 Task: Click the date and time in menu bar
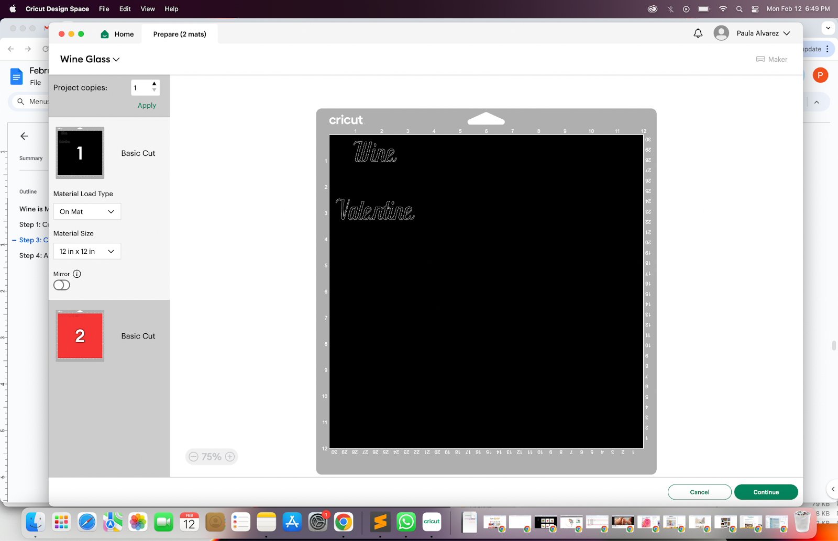798,9
